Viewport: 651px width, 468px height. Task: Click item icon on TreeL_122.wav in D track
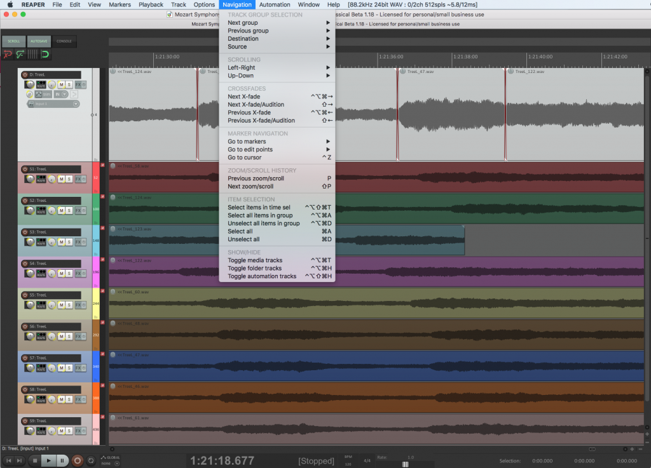click(511, 71)
